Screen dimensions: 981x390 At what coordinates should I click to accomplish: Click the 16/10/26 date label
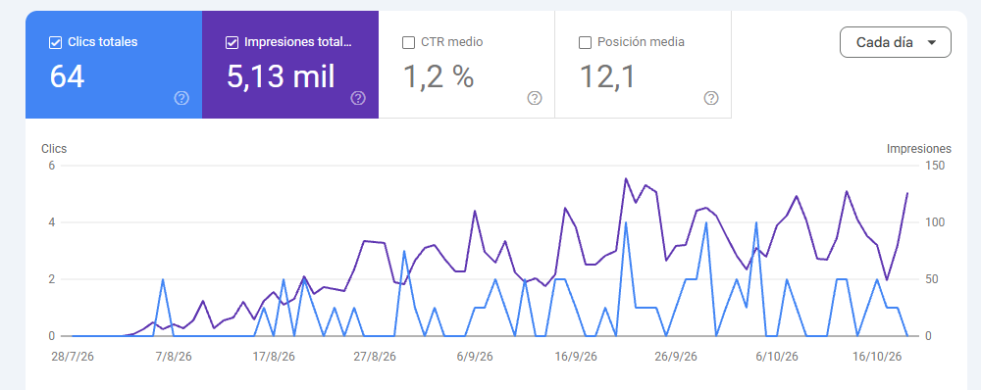click(x=877, y=357)
